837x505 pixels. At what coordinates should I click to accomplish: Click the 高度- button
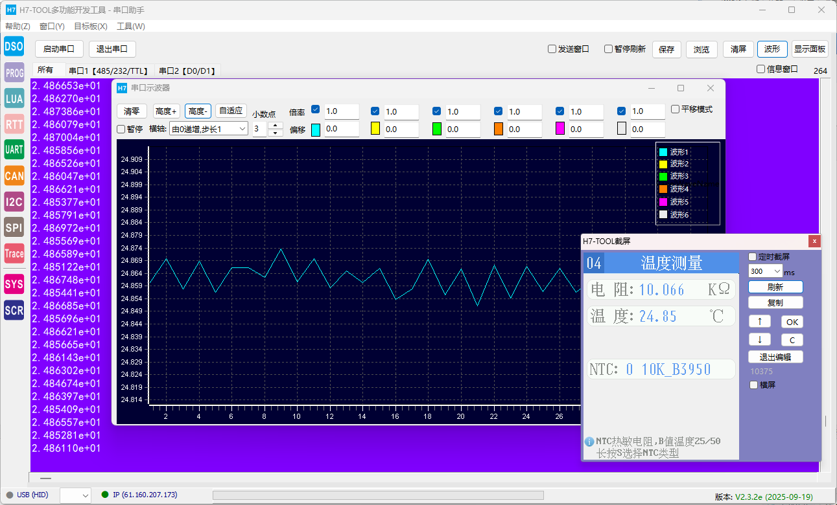click(198, 111)
